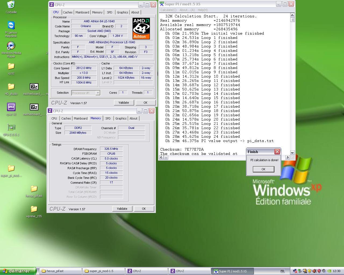Open Graphics tab in upper CPU-Z window
The width and height of the screenshot is (344, 275).
pos(122,12)
